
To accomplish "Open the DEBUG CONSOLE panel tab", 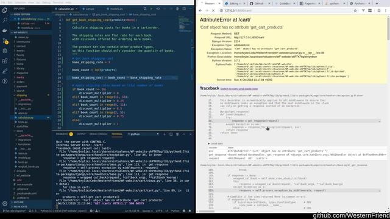I will coord(99,134).
